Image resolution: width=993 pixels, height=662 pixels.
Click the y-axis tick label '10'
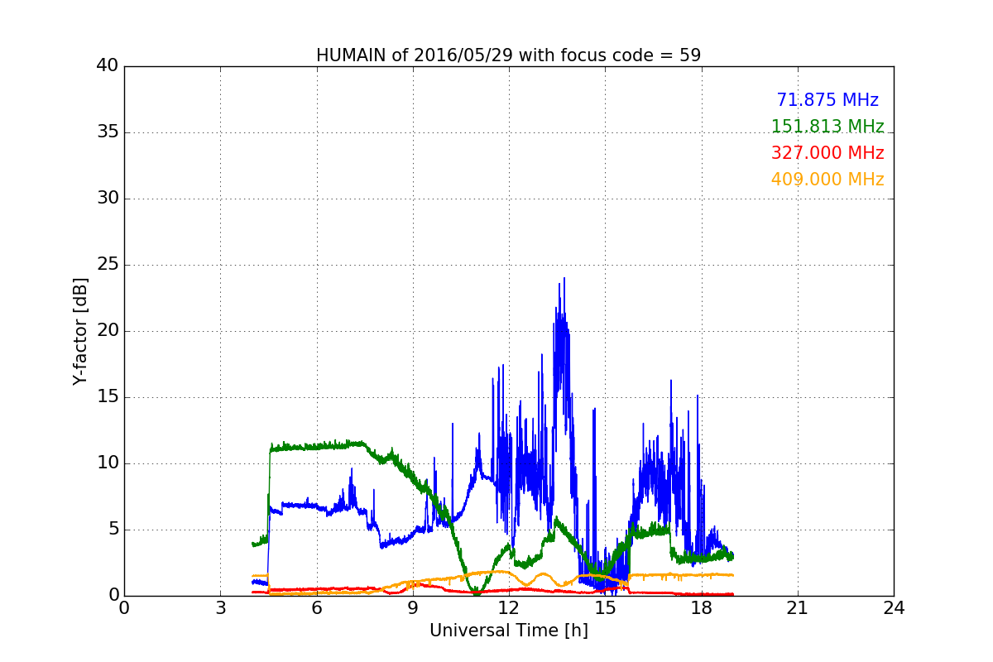point(108,463)
